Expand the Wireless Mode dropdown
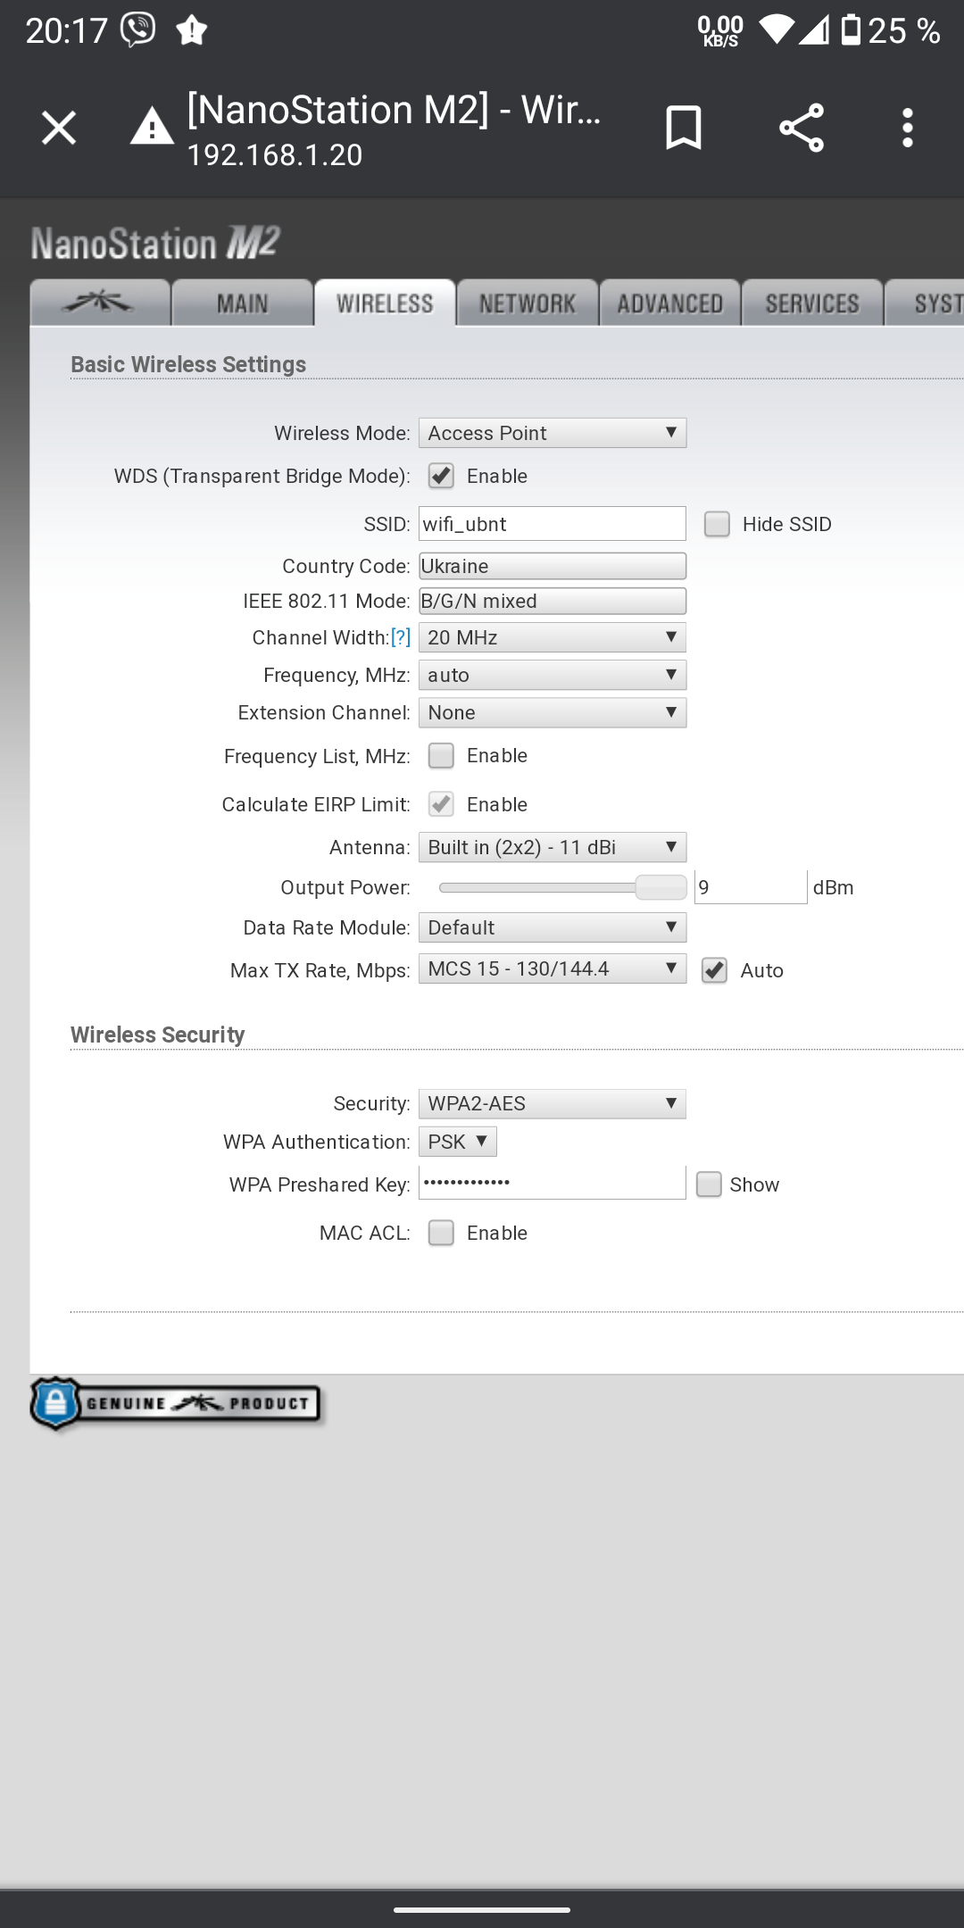 (553, 433)
